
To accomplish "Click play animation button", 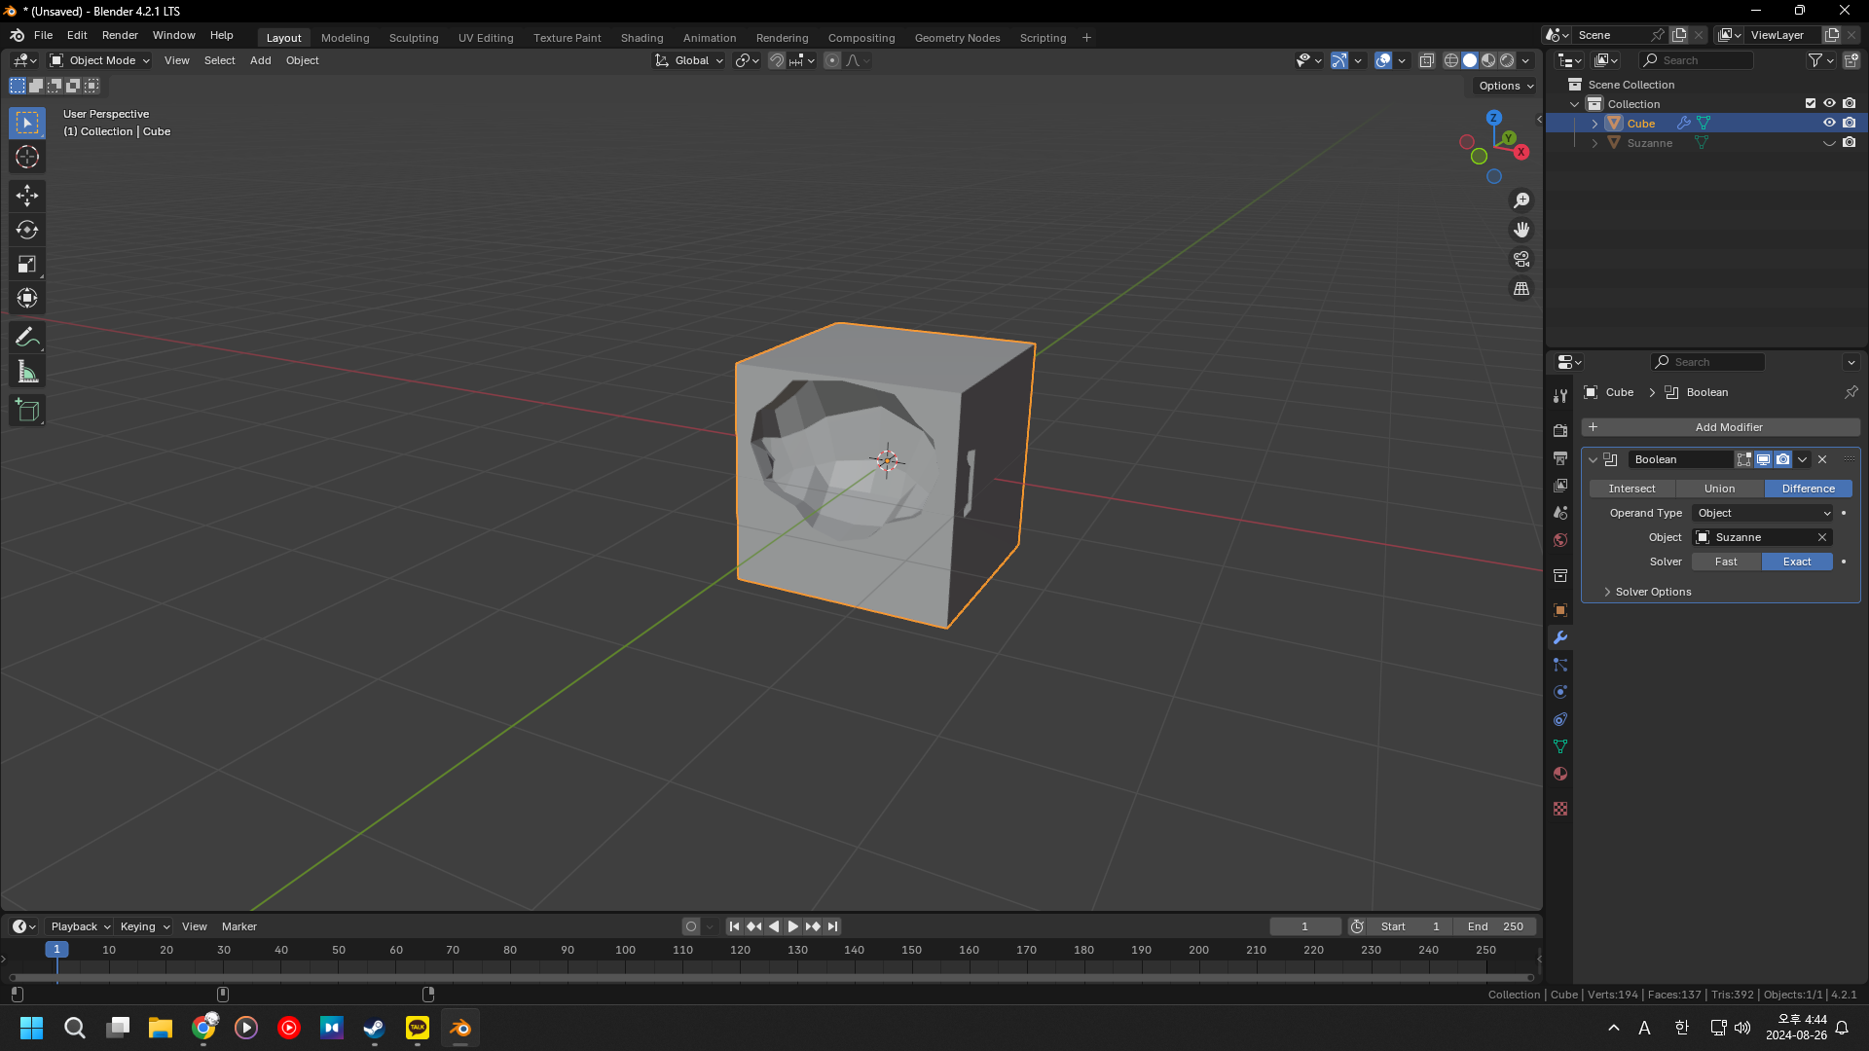I will pyautogui.click(x=792, y=926).
